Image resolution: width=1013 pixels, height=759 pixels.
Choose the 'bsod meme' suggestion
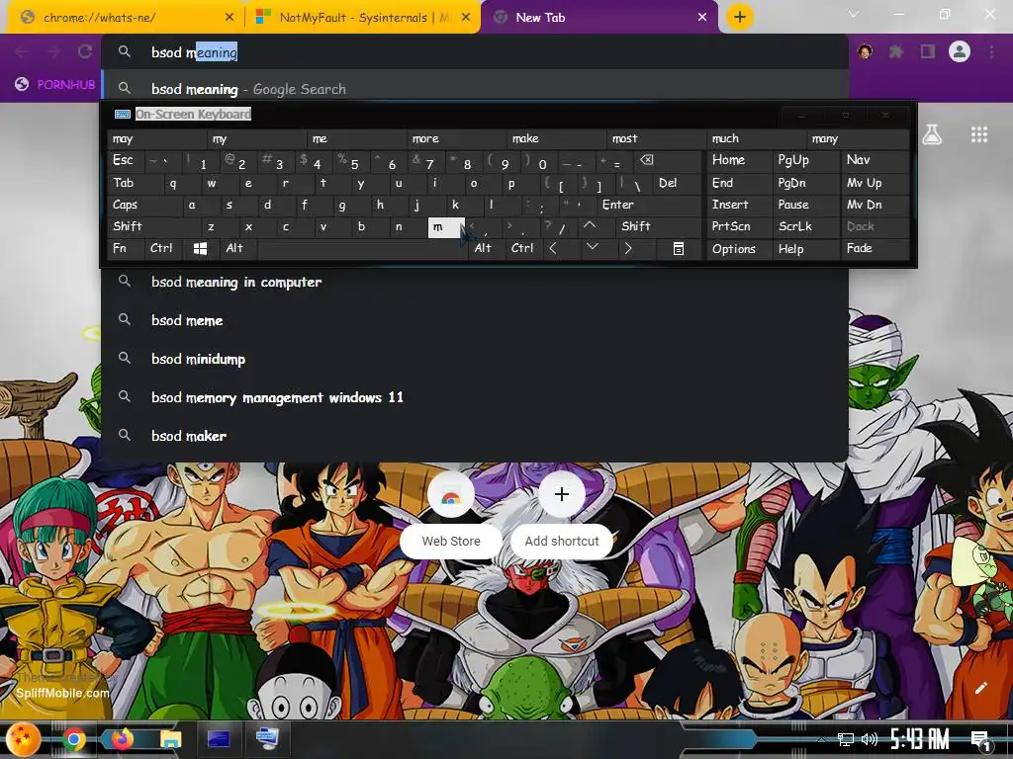pyautogui.click(x=475, y=320)
